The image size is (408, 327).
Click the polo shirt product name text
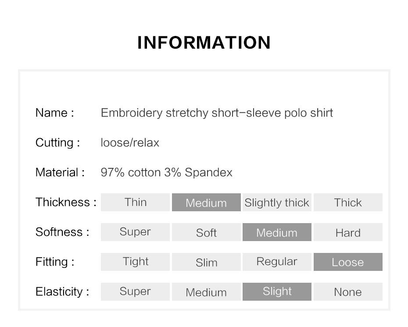pos(217,113)
